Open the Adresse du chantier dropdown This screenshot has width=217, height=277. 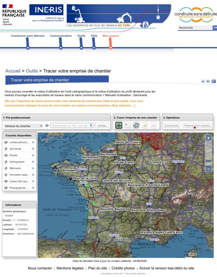24,126
